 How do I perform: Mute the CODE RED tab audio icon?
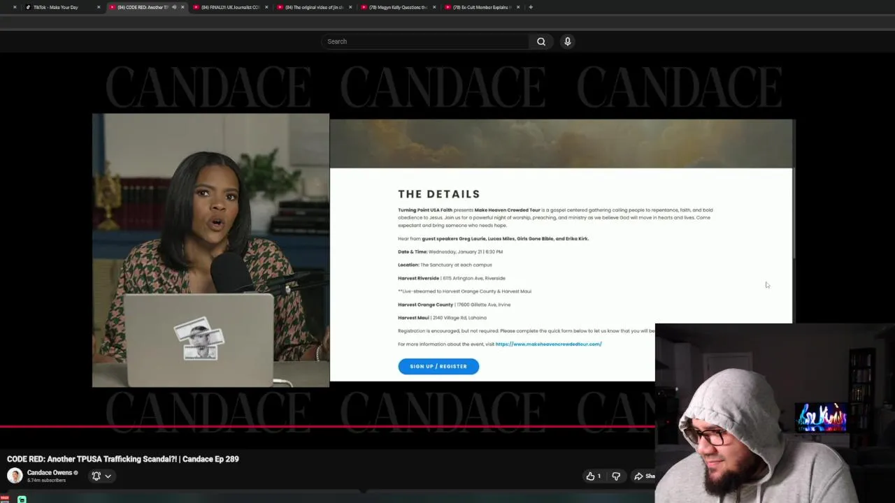pos(174,7)
